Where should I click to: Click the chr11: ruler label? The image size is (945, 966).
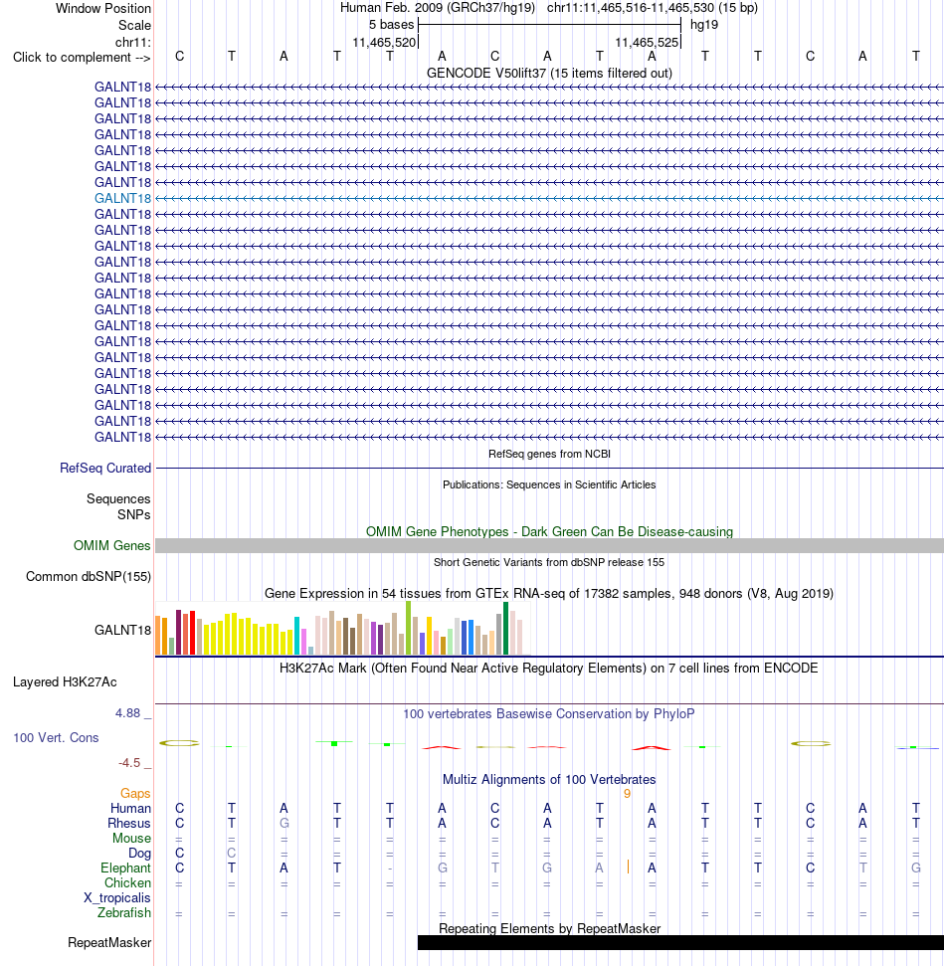132,42
